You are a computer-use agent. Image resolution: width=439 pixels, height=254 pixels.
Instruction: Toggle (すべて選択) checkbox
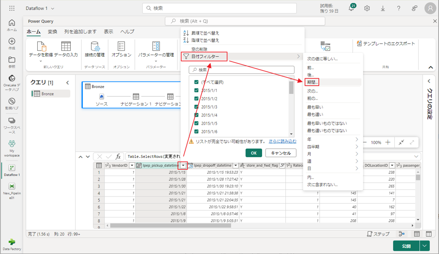tap(197, 82)
